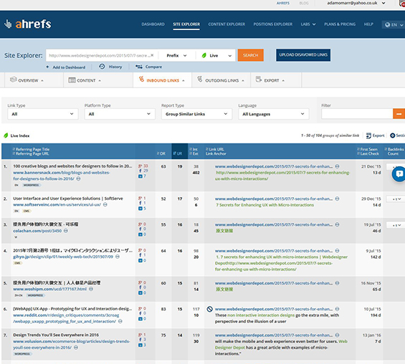Sort by the Backlinks Count column header
The height and width of the screenshot is (364, 405).
394,151
